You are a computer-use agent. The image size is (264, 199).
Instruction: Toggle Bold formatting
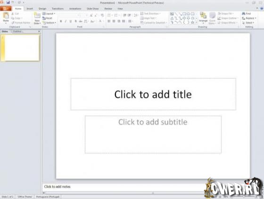[x=61, y=21]
